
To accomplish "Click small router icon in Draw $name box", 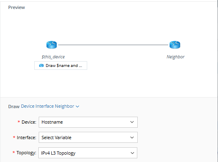I will [41, 65].
